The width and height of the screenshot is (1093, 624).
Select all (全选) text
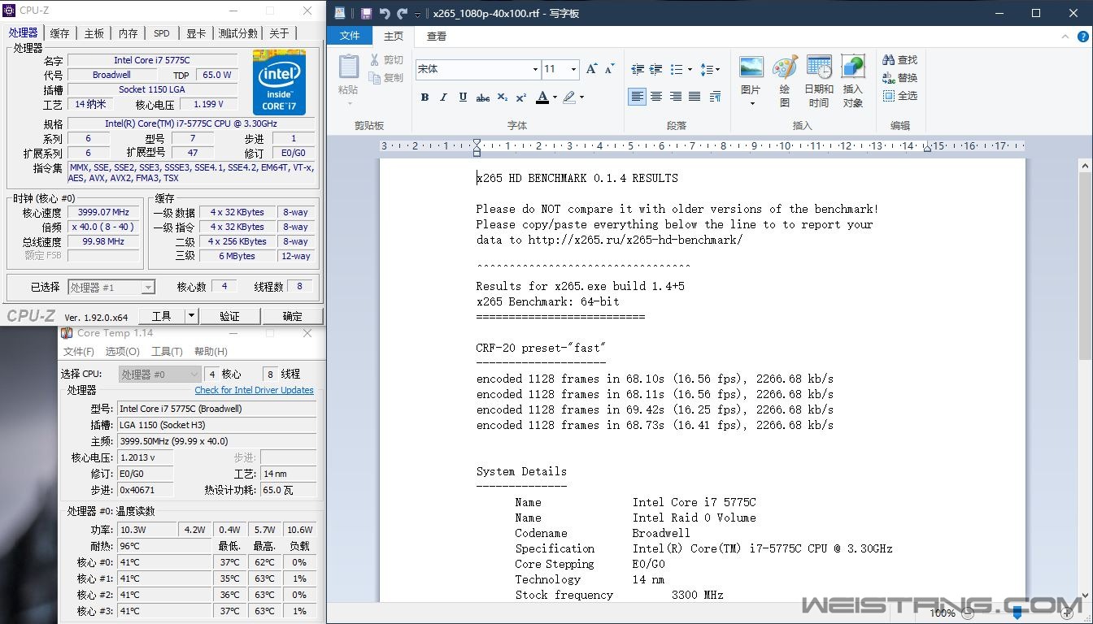pyautogui.click(x=900, y=96)
